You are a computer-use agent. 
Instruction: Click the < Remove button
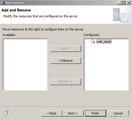click(66, 61)
